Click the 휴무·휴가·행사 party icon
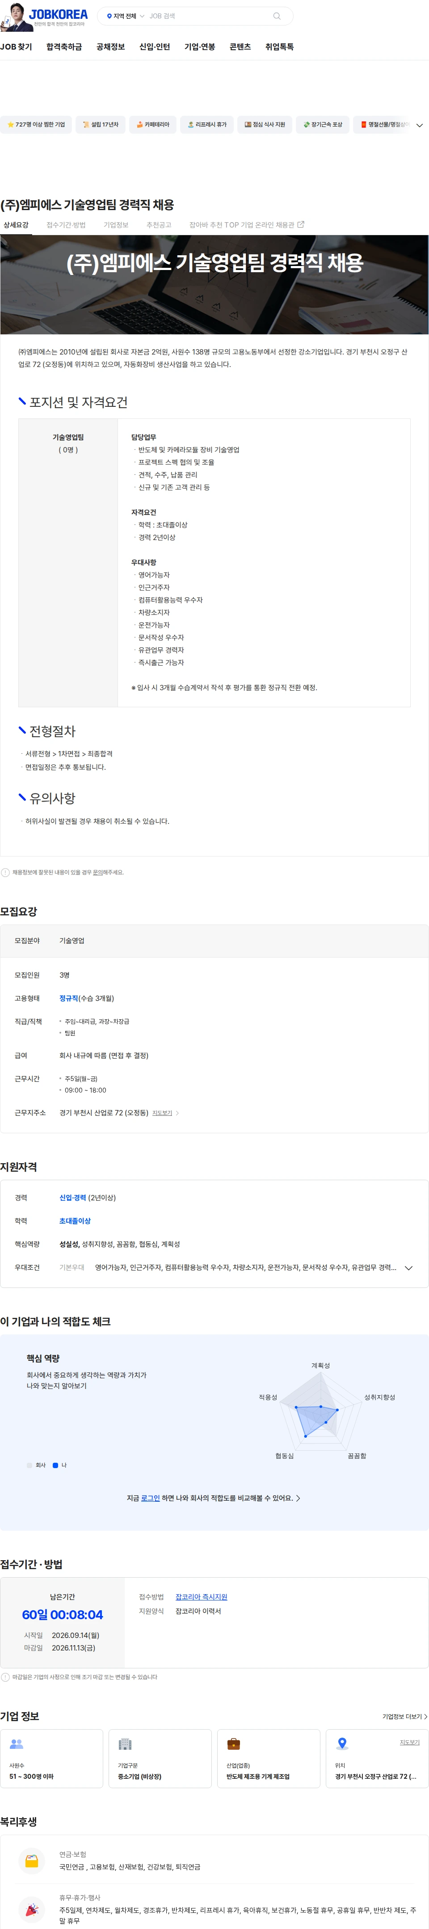 (x=31, y=1909)
